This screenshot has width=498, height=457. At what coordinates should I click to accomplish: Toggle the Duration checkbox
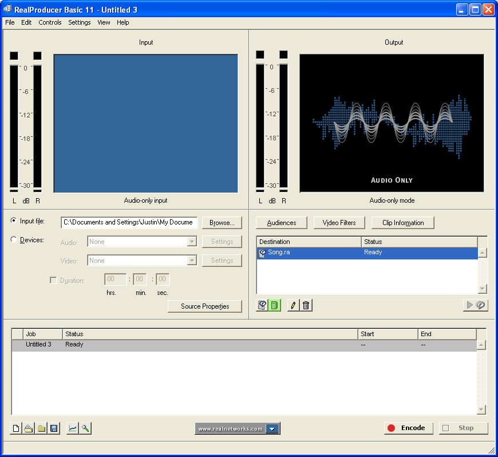[x=53, y=280]
